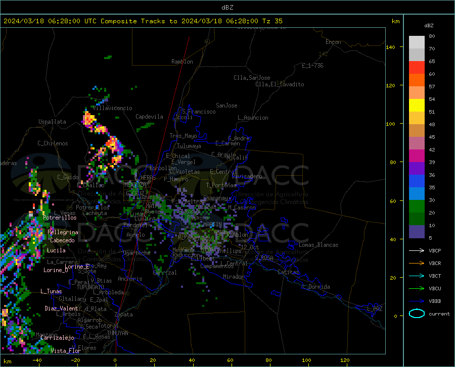Click the 'Cacheuta' map label
This screenshot has width=455, height=367.
coord(95,213)
